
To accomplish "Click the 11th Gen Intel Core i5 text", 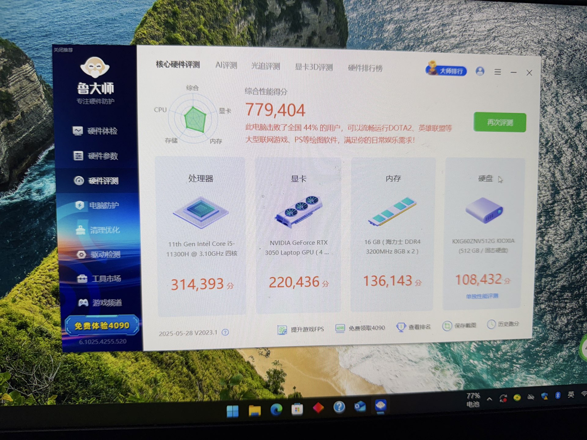I will pos(201,249).
